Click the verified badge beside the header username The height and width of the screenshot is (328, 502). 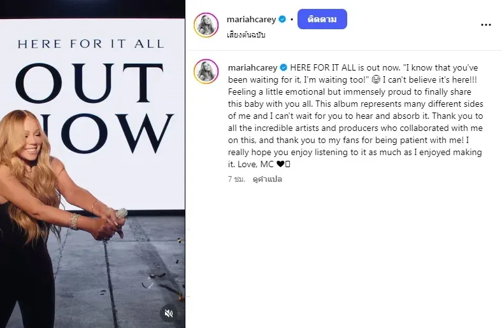(x=282, y=20)
